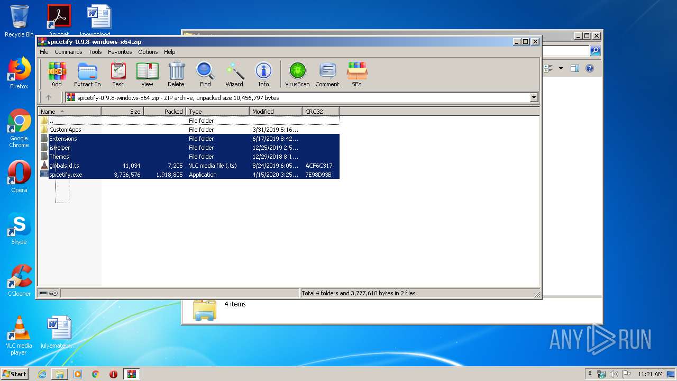Show archive Info
677x381 pixels.
coord(263,74)
